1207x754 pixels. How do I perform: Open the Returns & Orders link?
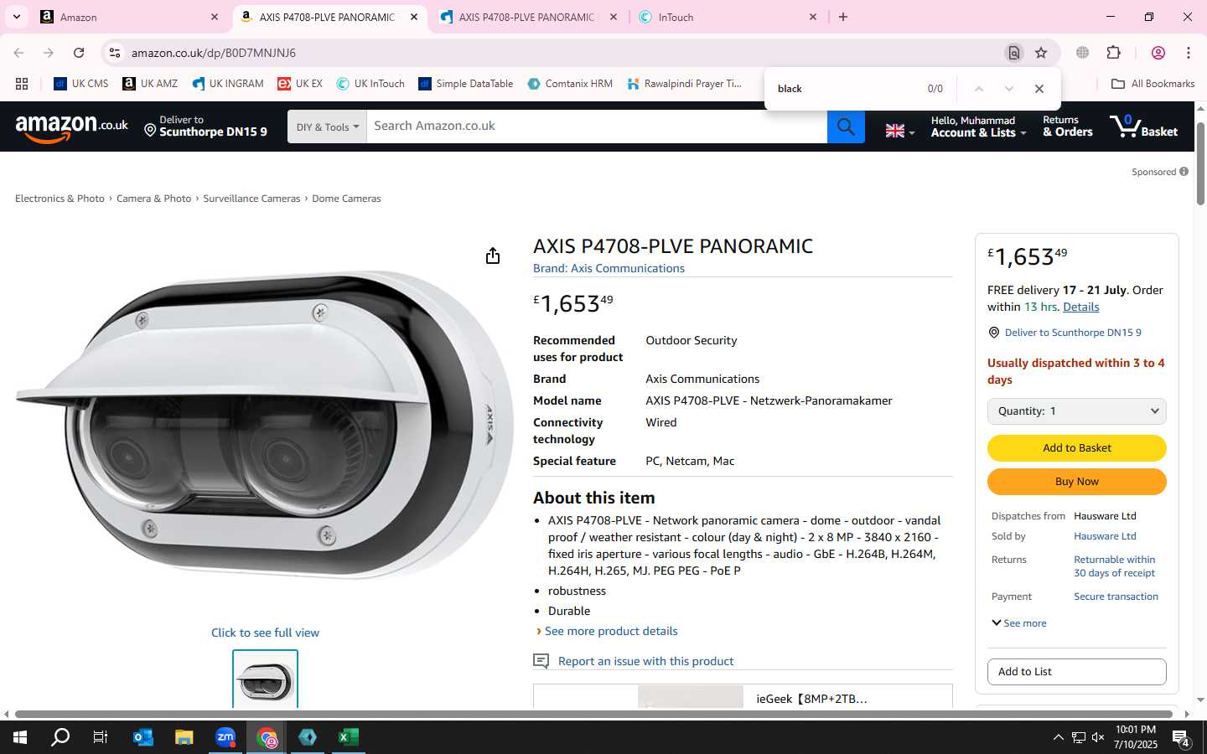[1067, 127]
